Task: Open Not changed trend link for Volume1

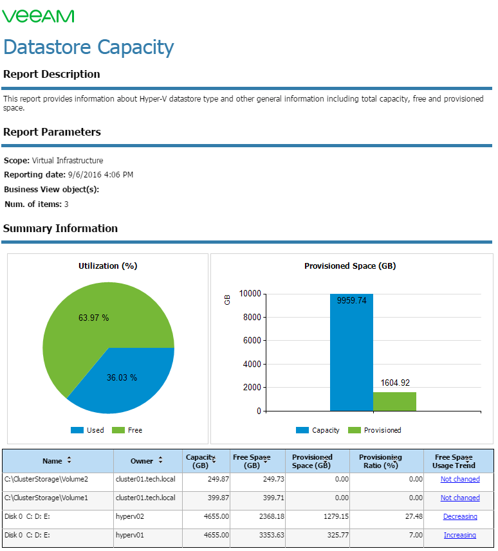Action: tap(460, 498)
